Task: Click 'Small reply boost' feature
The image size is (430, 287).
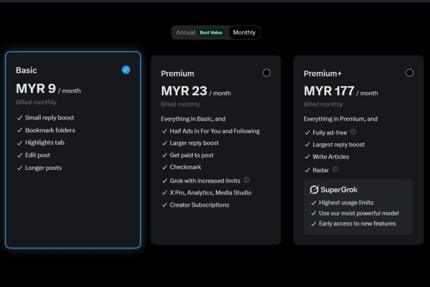Action: 50,118
